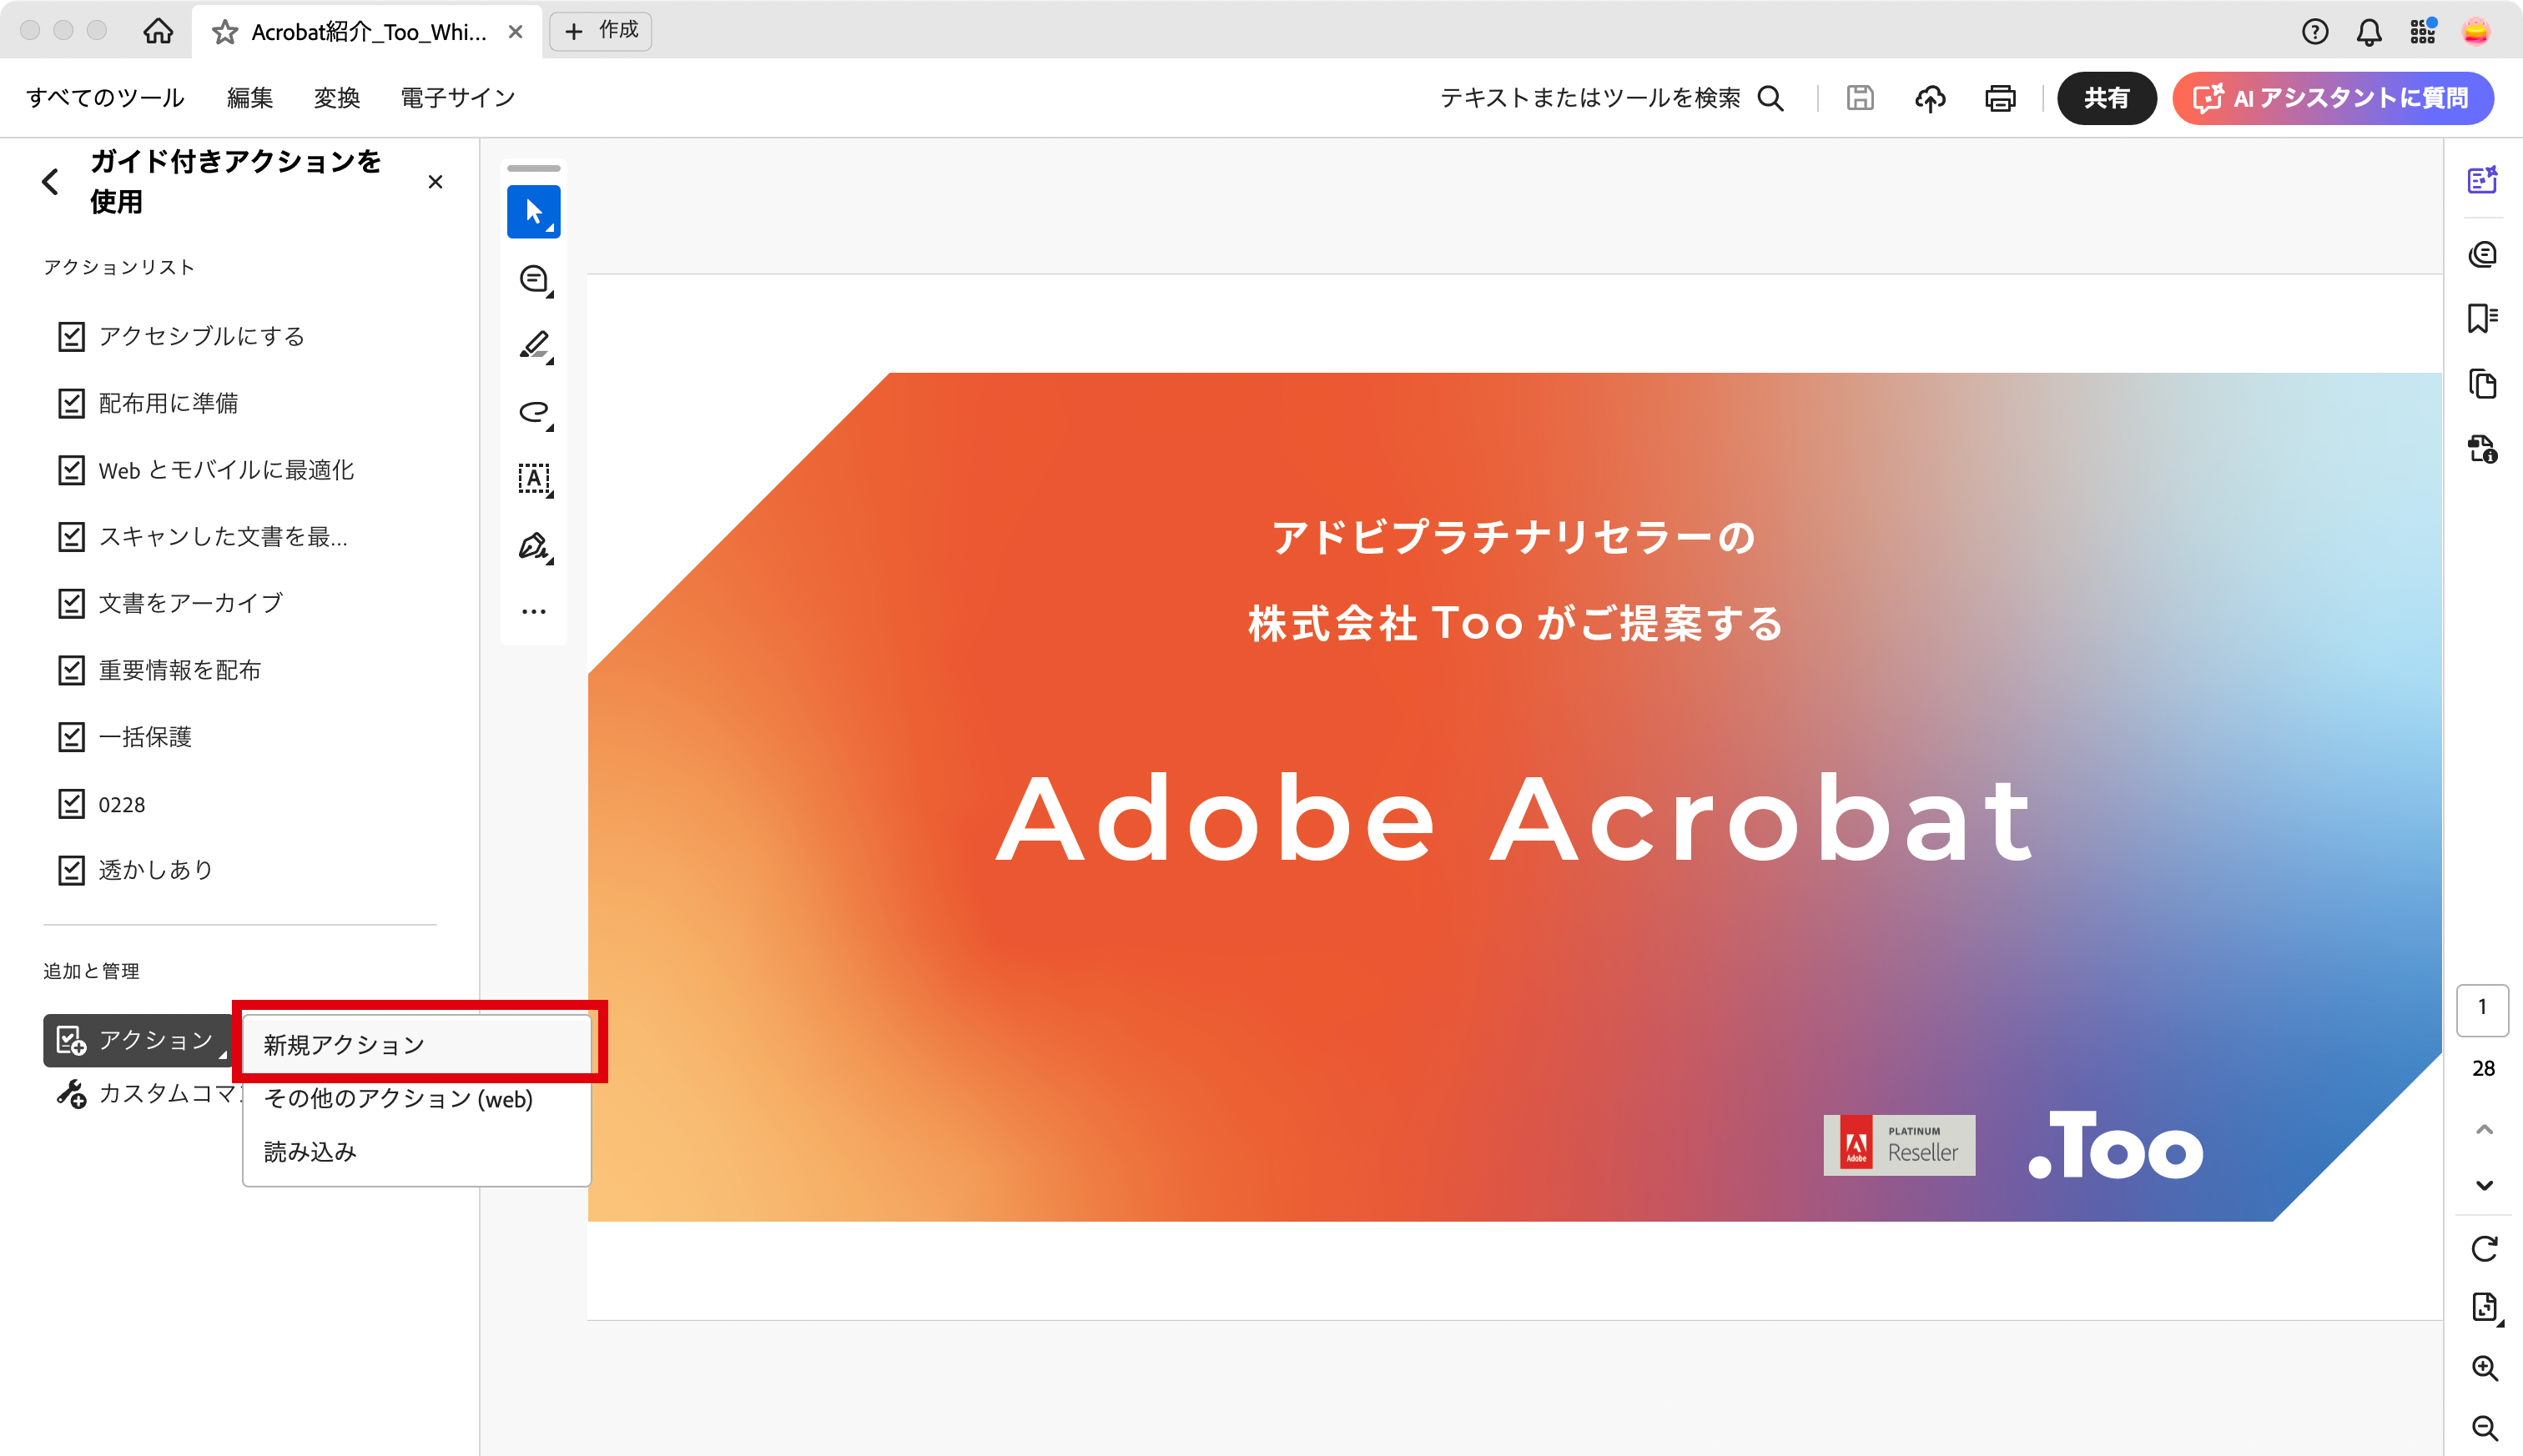The height and width of the screenshot is (1456, 2523).
Task: Click the 共有 share button
Action: pos(2106,98)
